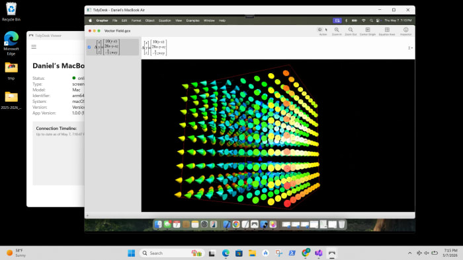Open the Object menu in Grapher
Screen dimensions: 463x260
point(149,20)
